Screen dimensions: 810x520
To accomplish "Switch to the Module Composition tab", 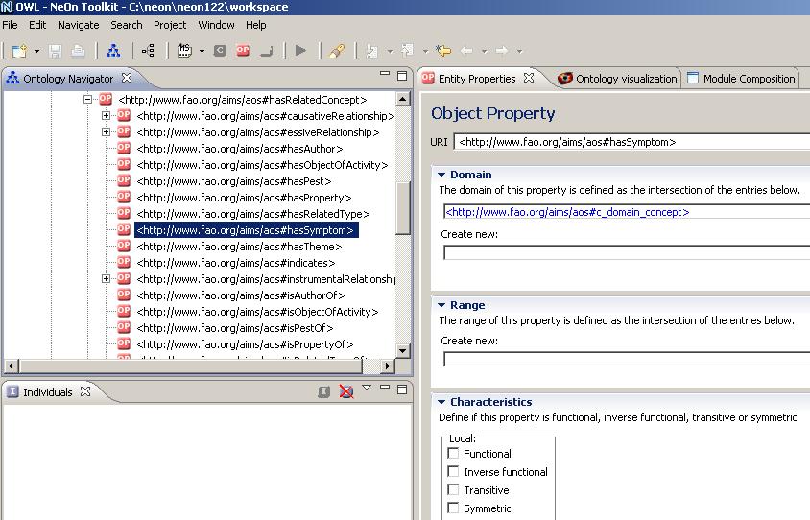I will click(741, 79).
